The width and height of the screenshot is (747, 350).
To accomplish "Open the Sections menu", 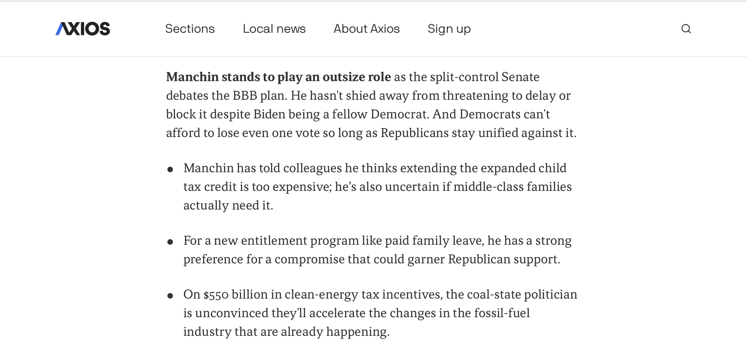I will 190,29.
